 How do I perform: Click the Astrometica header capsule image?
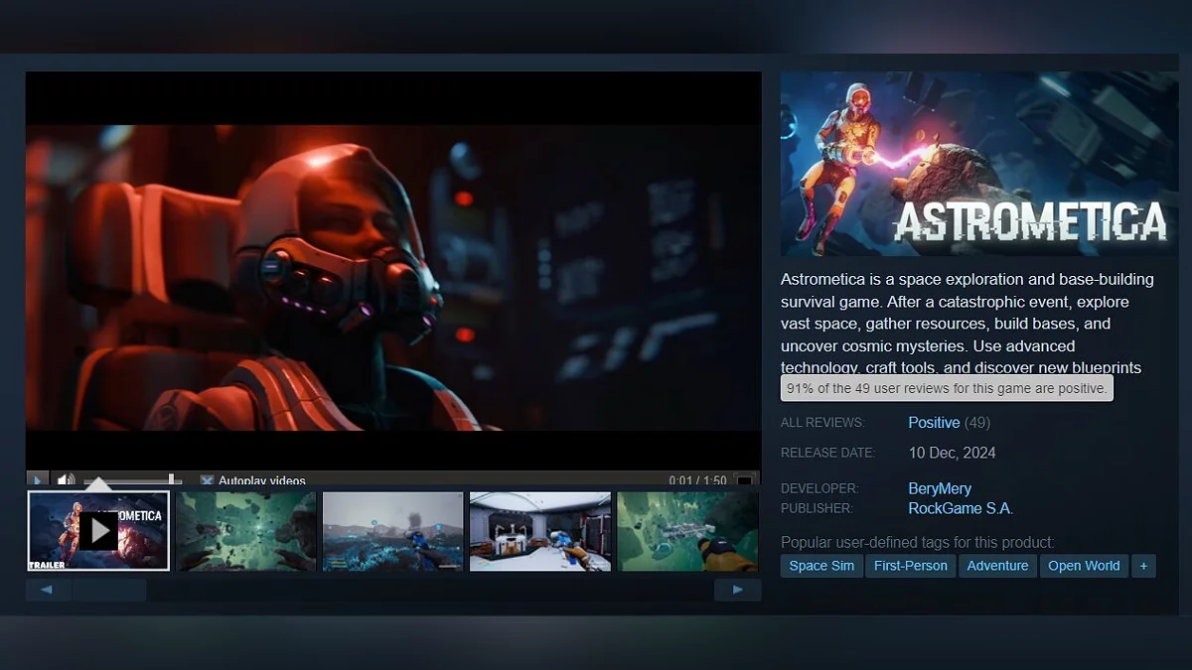pos(978,164)
